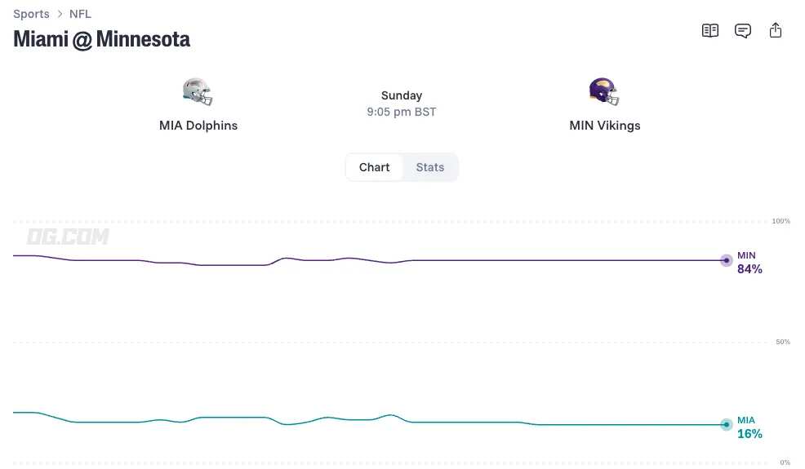The width and height of the screenshot is (805, 469).
Task: Click the MIA 16% label
Action: (x=749, y=427)
